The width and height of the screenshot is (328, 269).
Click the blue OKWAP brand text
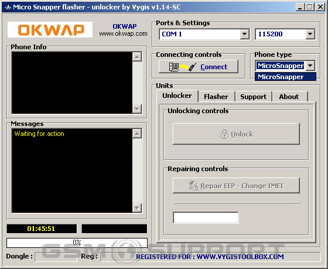pos(125,26)
